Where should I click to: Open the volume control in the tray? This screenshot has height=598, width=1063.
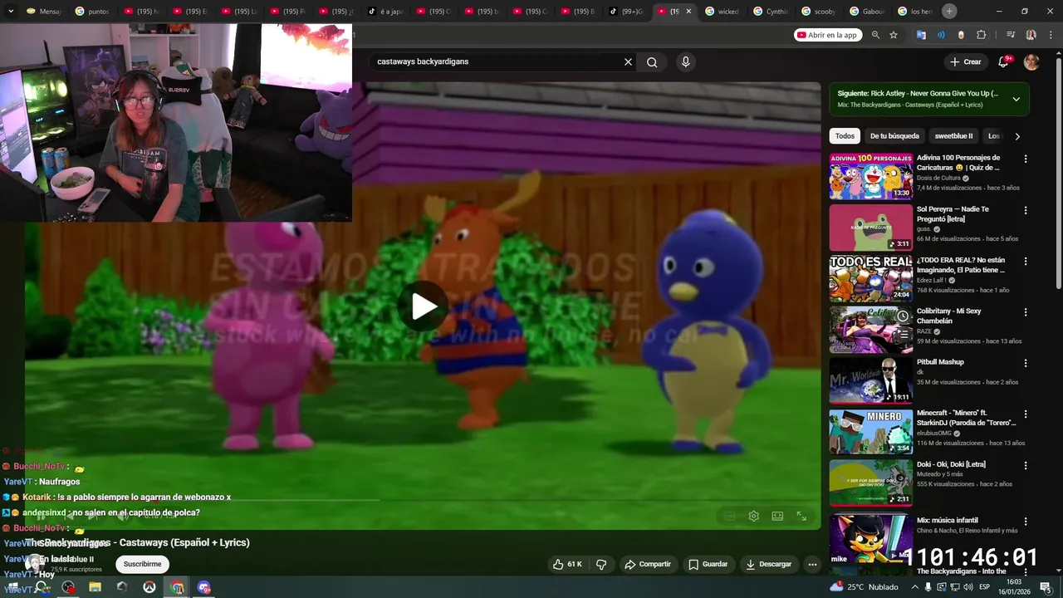tap(967, 587)
